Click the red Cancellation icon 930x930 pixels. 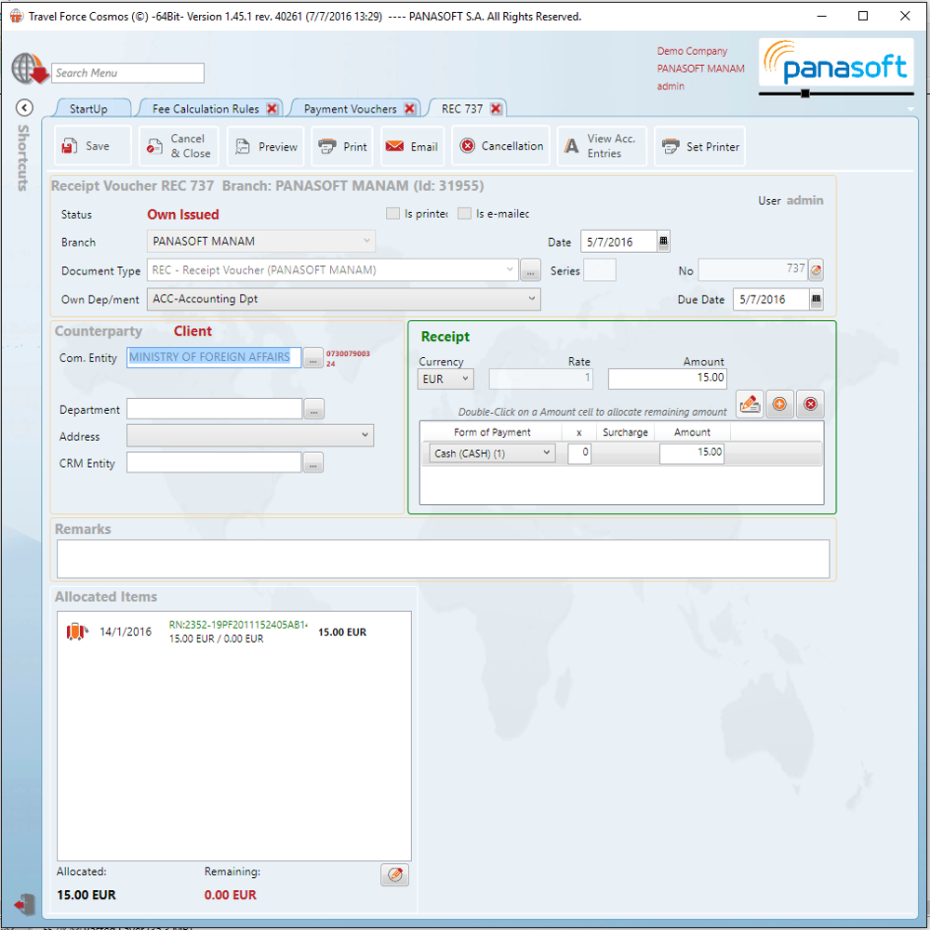[x=468, y=146]
